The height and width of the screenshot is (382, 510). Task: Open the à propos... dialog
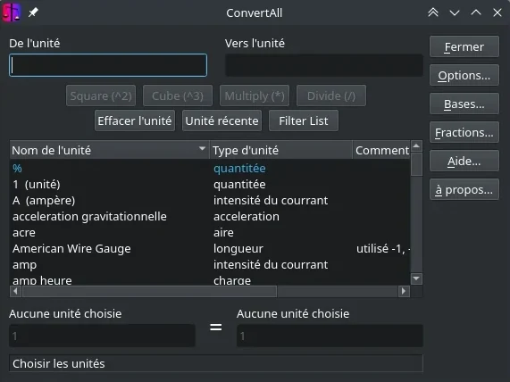tap(464, 189)
